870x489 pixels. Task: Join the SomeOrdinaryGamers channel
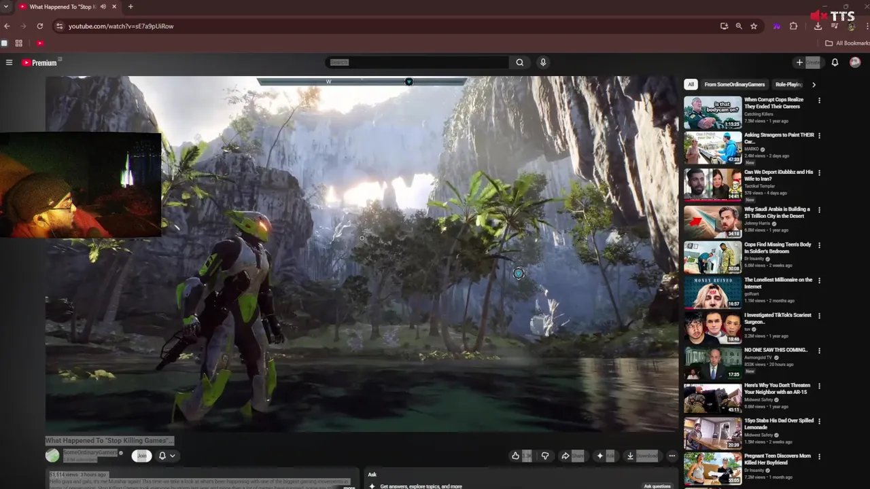[x=141, y=456]
